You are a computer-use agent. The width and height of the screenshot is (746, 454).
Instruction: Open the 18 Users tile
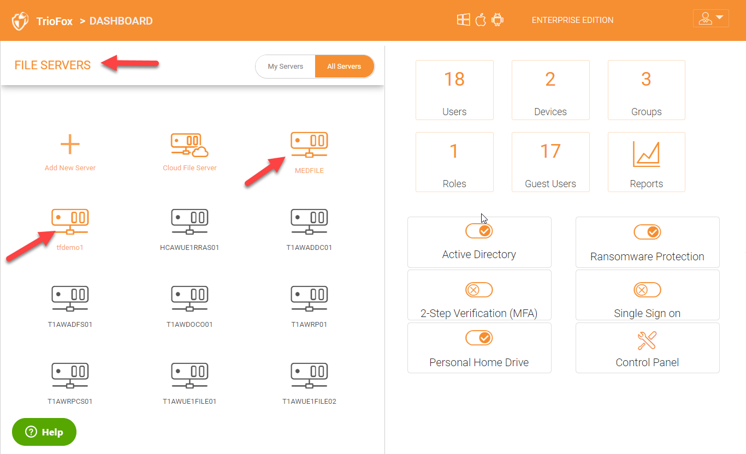454,90
